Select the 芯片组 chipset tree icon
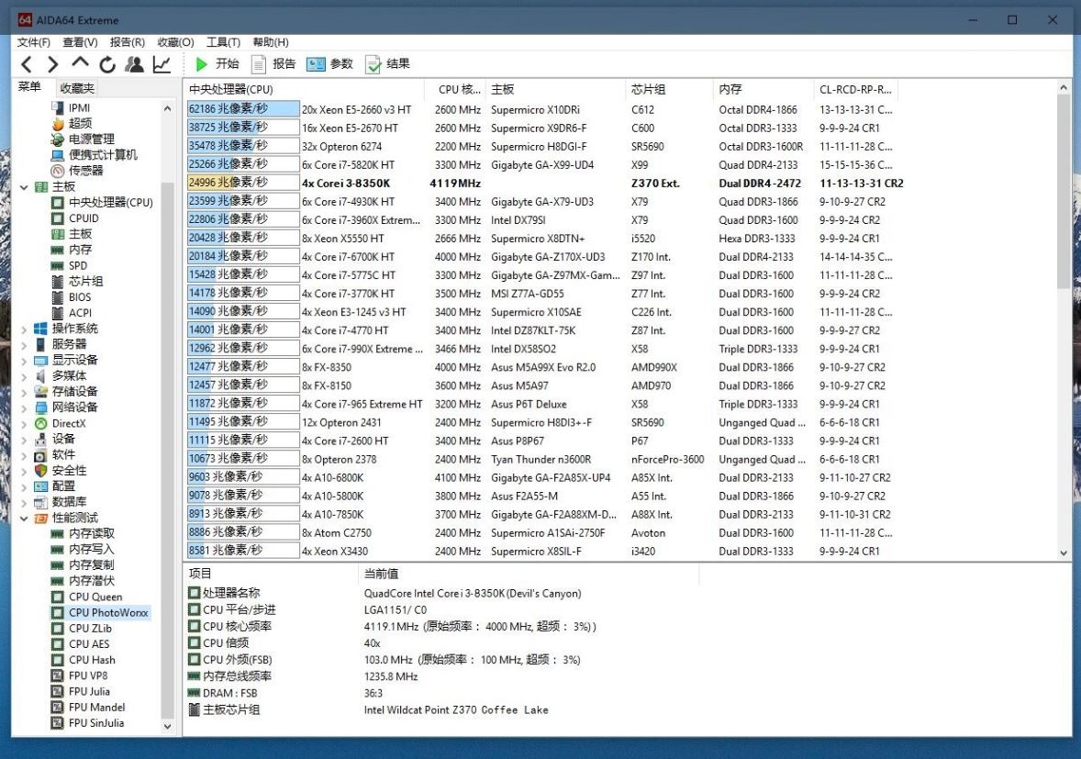 (x=58, y=281)
